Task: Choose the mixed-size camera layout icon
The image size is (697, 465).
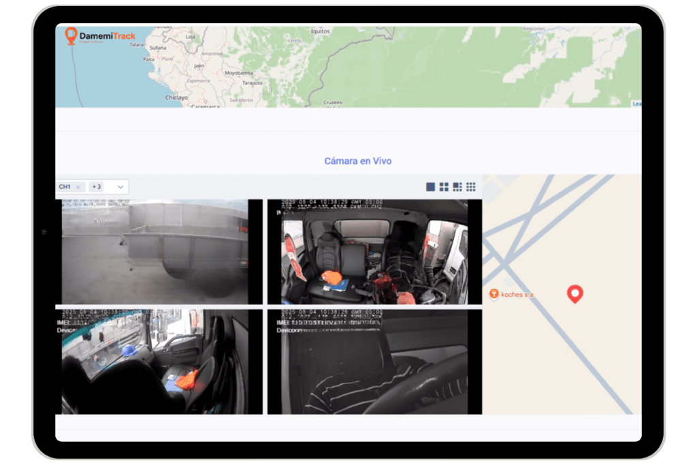Action: tap(457, 187)
